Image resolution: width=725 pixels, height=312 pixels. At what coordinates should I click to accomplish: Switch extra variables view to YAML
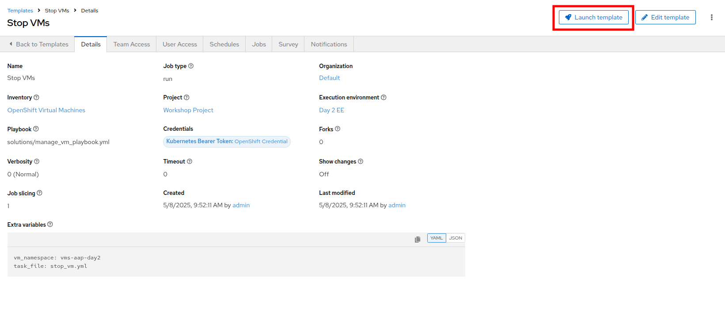[437, 238]
